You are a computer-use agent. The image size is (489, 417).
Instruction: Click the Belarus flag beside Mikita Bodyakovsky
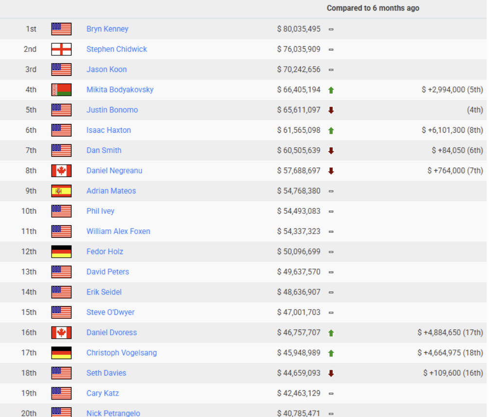pos(61,90)
